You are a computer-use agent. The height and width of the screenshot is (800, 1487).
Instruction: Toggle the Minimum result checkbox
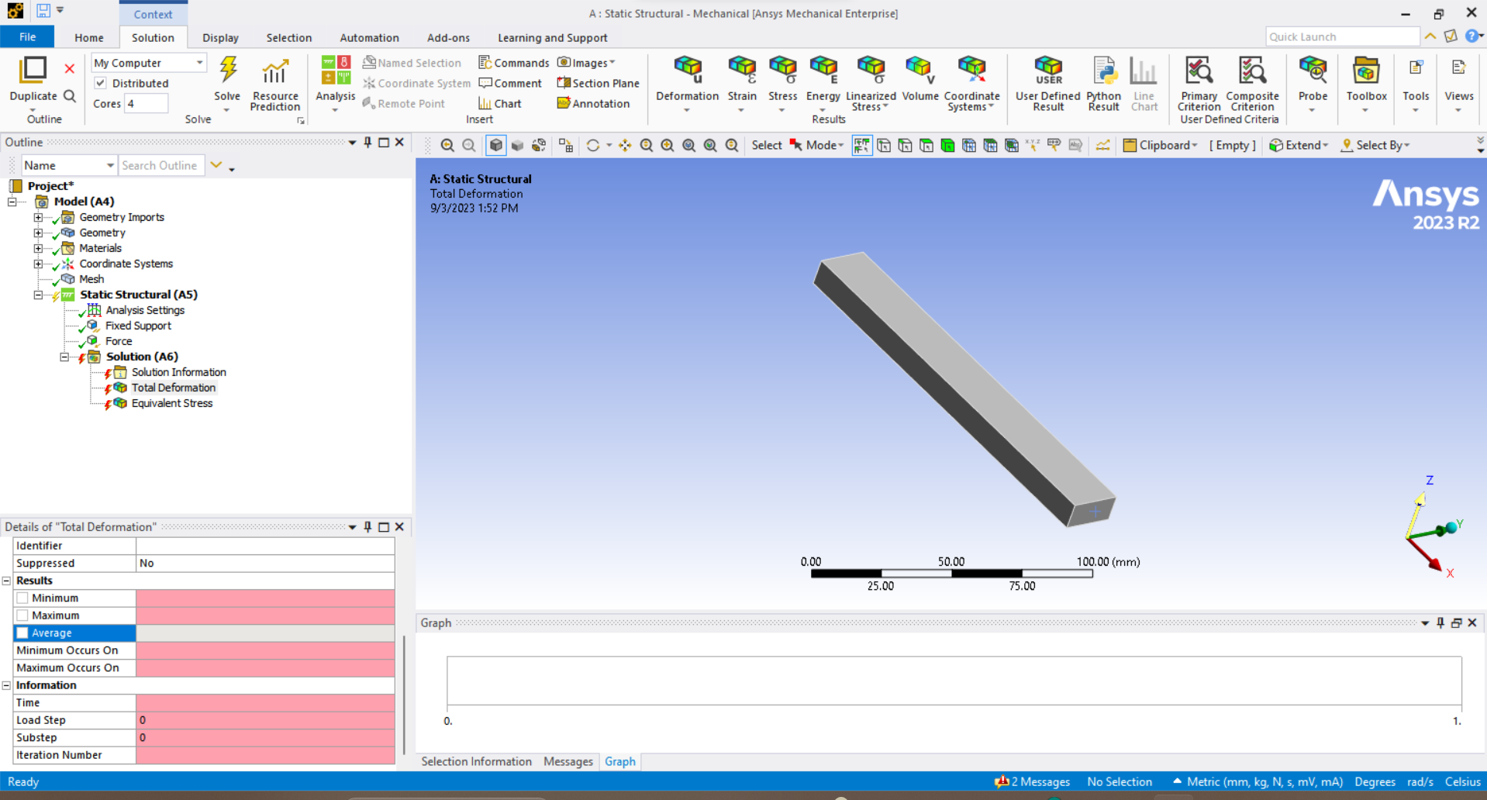[23, 598]
